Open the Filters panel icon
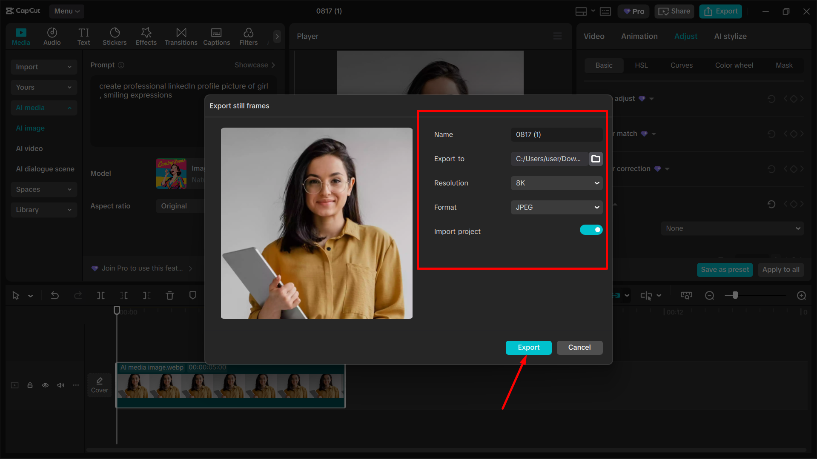Screen dimensions: 817x459 248,36
